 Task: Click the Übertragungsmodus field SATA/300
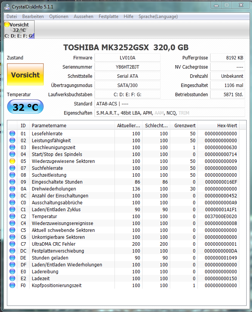[x=128, y=85]
